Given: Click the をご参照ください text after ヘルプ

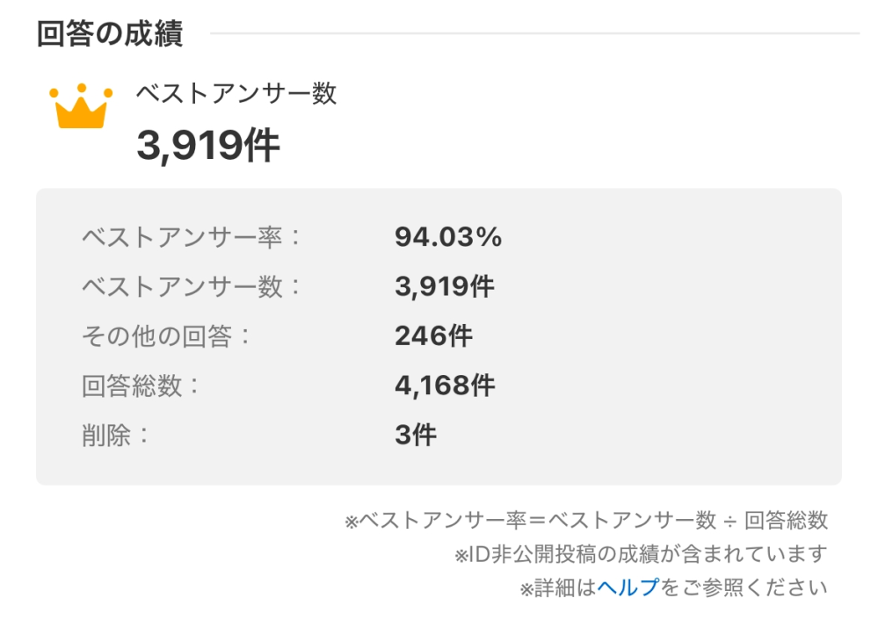Looking at the screenshot, I should [x=744, y=587].
